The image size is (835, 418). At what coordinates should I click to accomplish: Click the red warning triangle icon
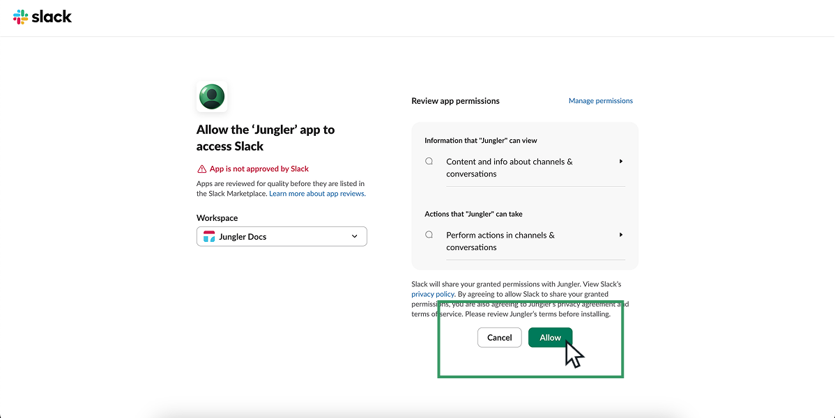pos(201,169)
